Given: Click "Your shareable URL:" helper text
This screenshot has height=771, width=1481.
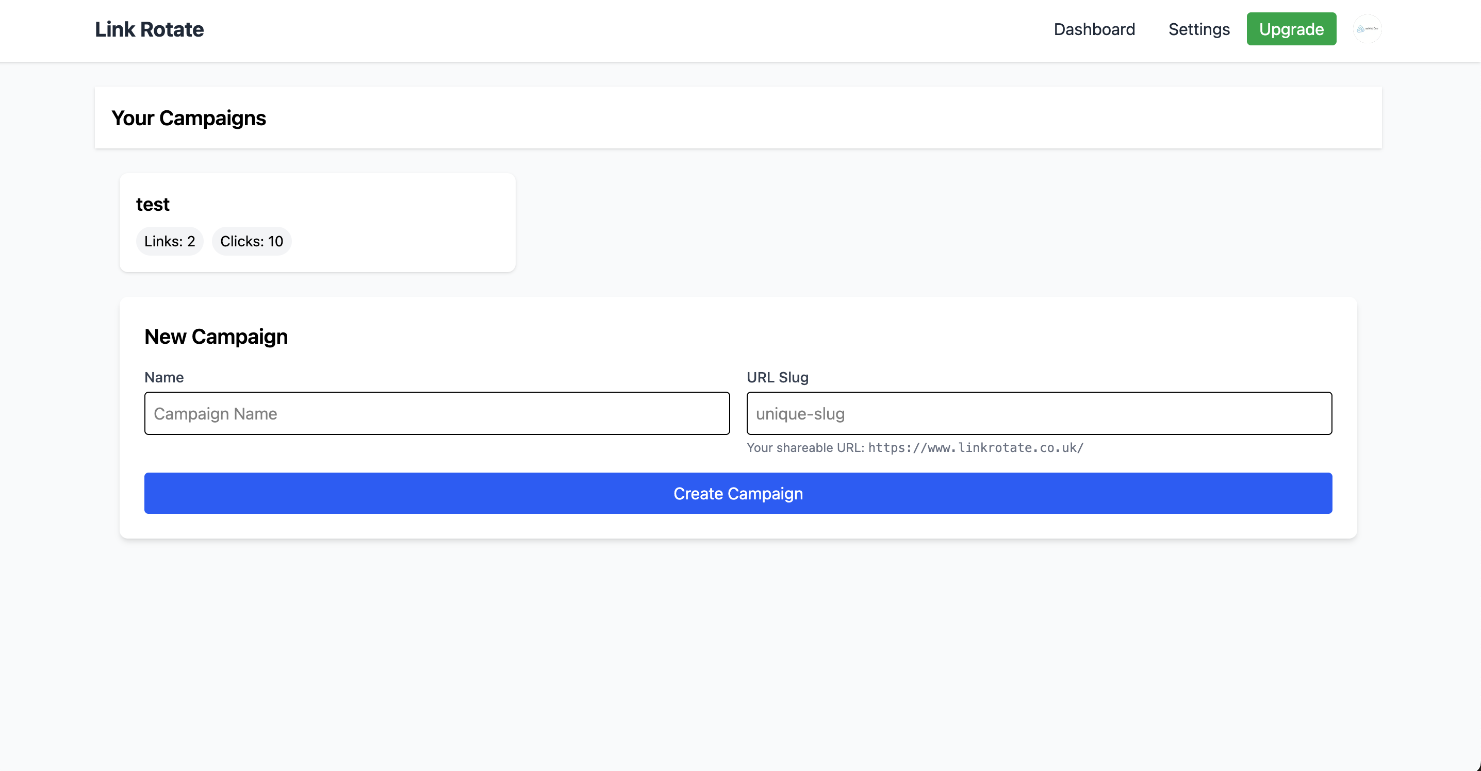Looking at the screenshot, I should point(805,447).
